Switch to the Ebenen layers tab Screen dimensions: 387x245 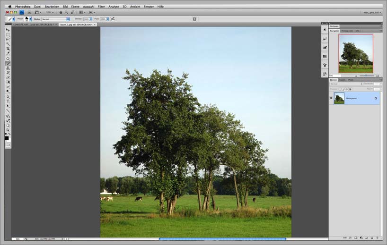coord(333,80)
